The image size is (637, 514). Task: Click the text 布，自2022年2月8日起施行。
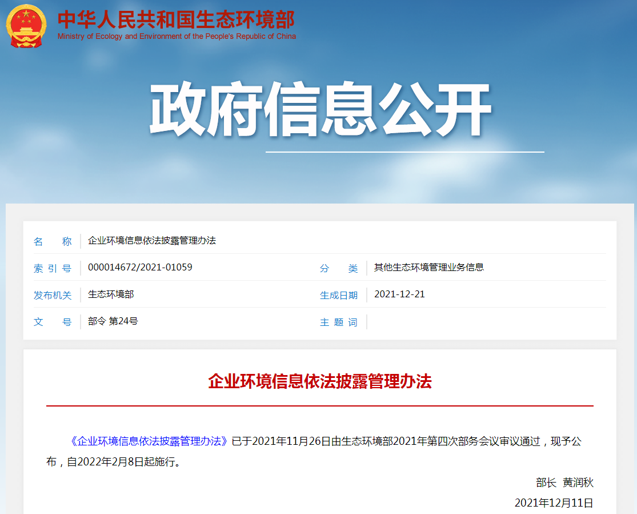coord(113,462)
